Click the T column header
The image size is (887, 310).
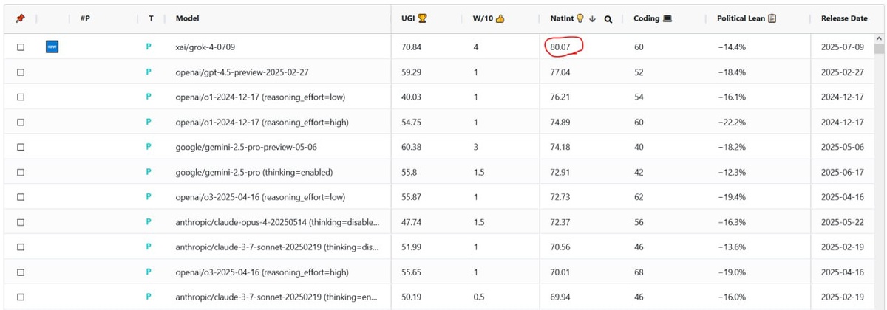click(x=151, y=18)
